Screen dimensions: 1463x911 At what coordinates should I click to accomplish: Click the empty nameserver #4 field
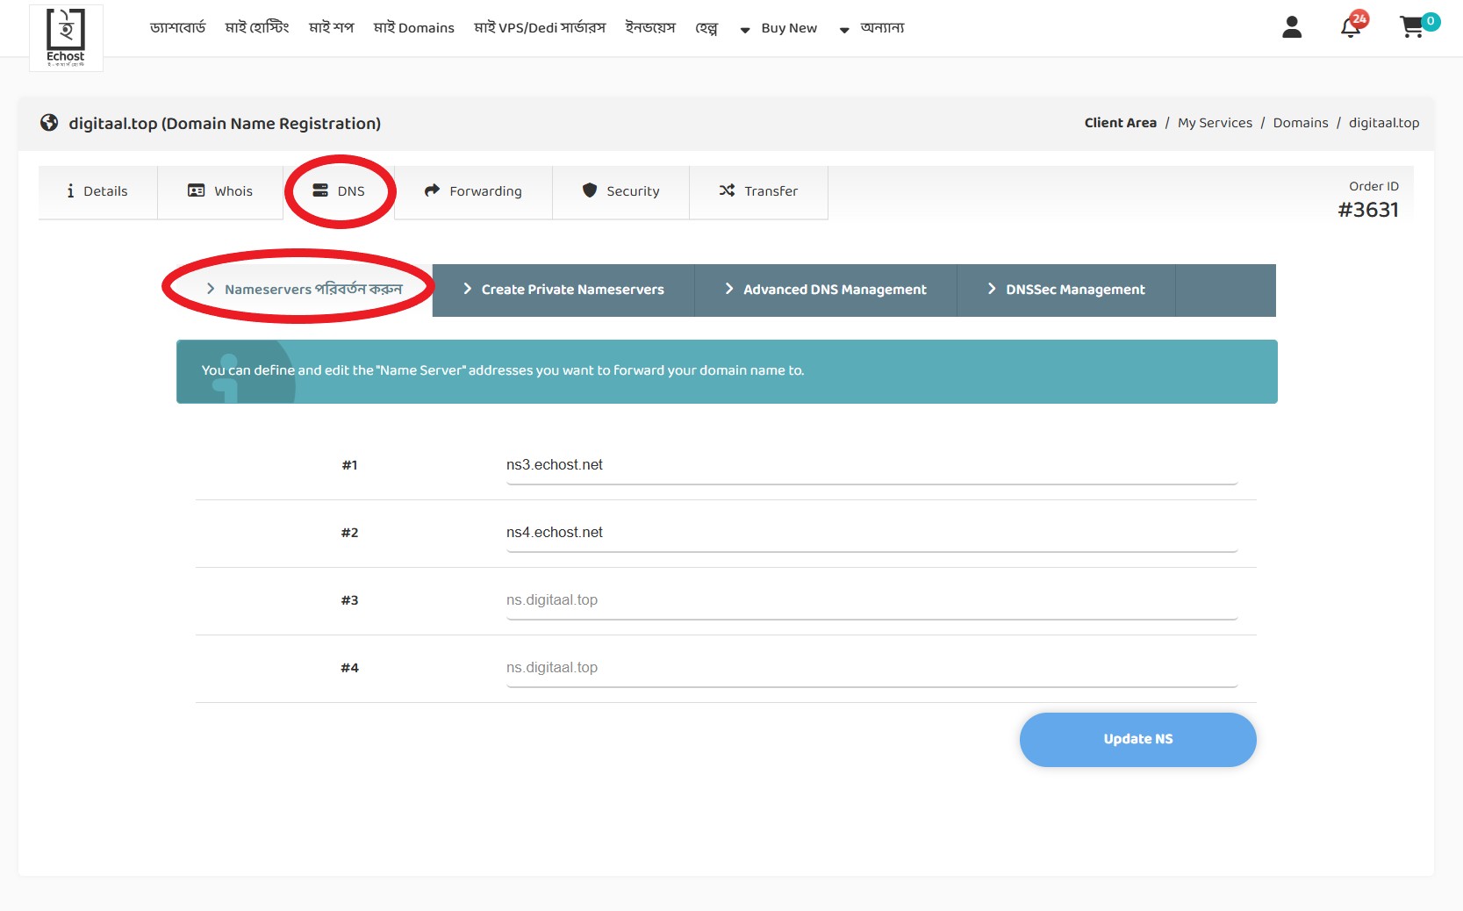click(871, 669)
